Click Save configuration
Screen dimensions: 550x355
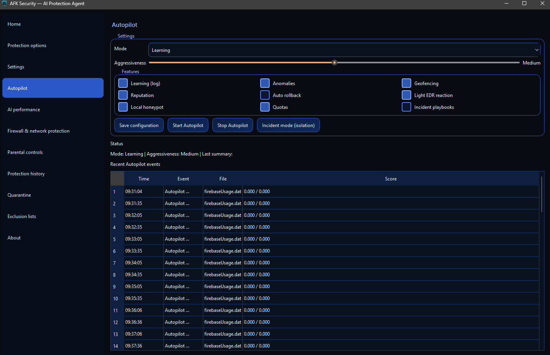click(x=139, y=125)
